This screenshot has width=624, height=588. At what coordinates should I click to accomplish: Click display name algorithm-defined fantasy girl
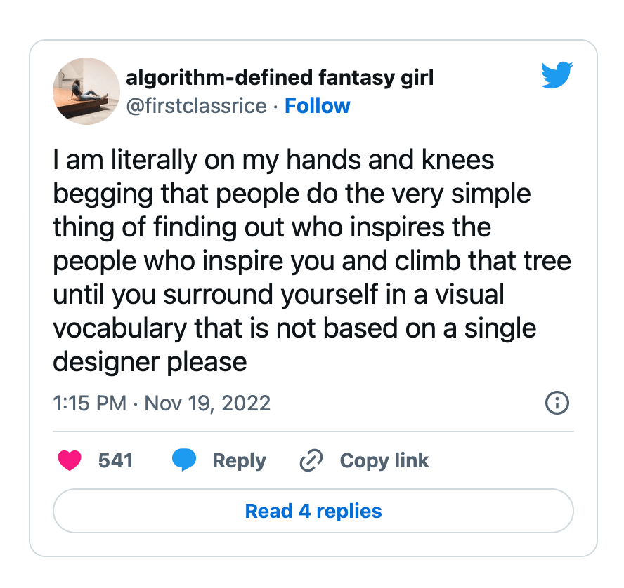click(279, 77)
